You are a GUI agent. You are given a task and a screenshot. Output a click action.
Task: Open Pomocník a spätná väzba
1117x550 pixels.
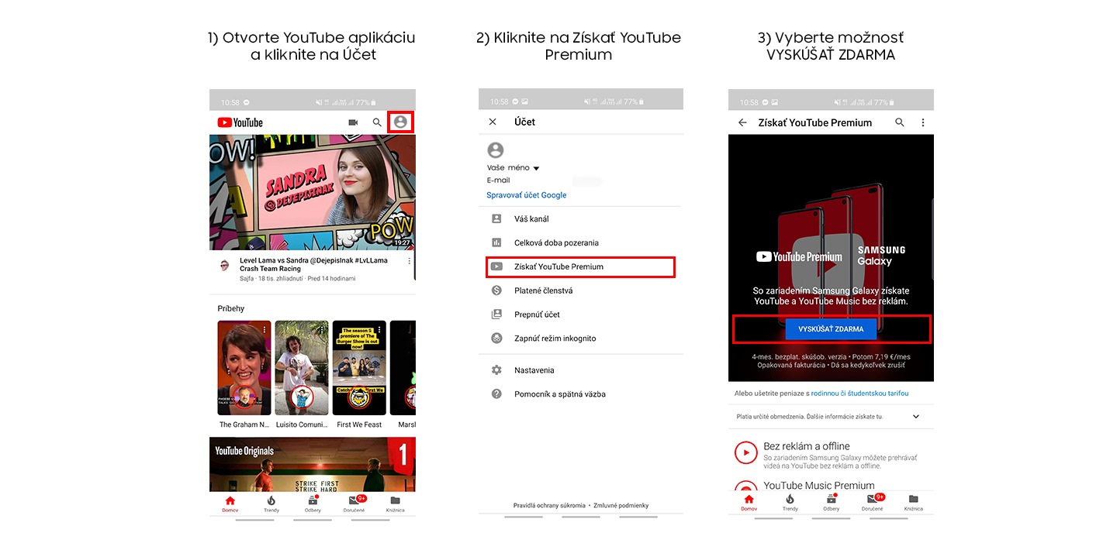[x=581, y=394]
